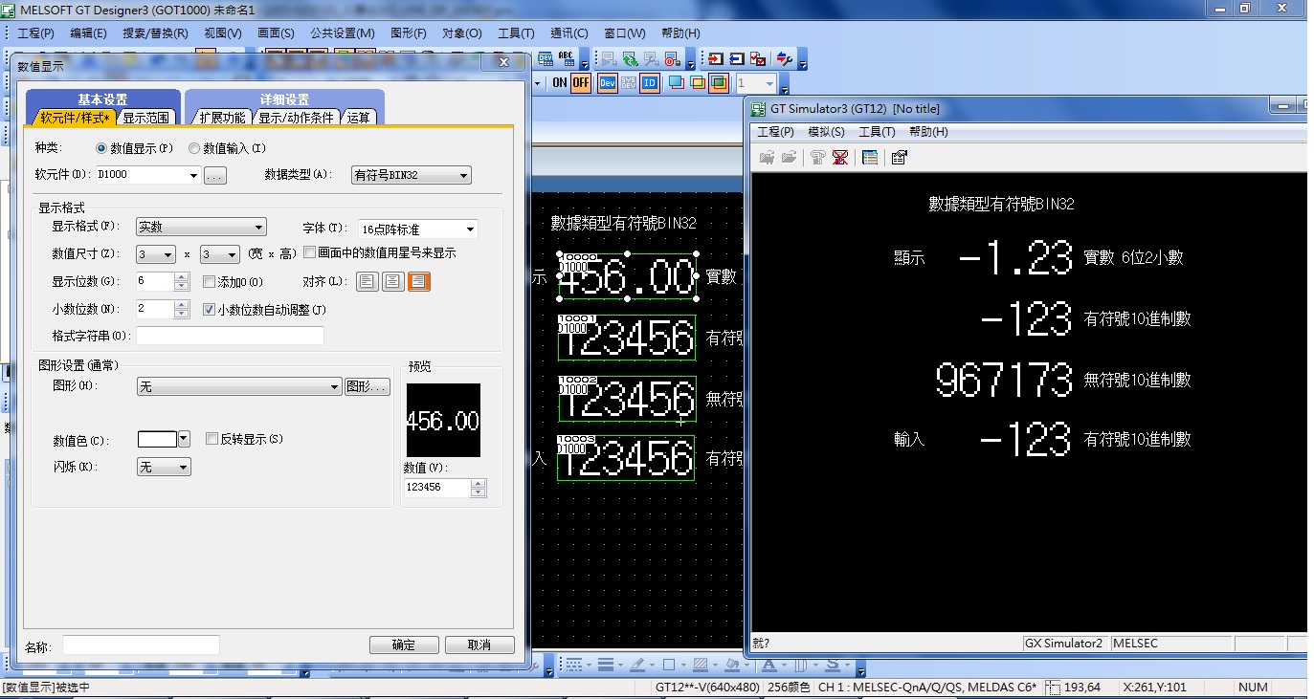Click the left-align icon for 对齐

(x=367, y=281)
